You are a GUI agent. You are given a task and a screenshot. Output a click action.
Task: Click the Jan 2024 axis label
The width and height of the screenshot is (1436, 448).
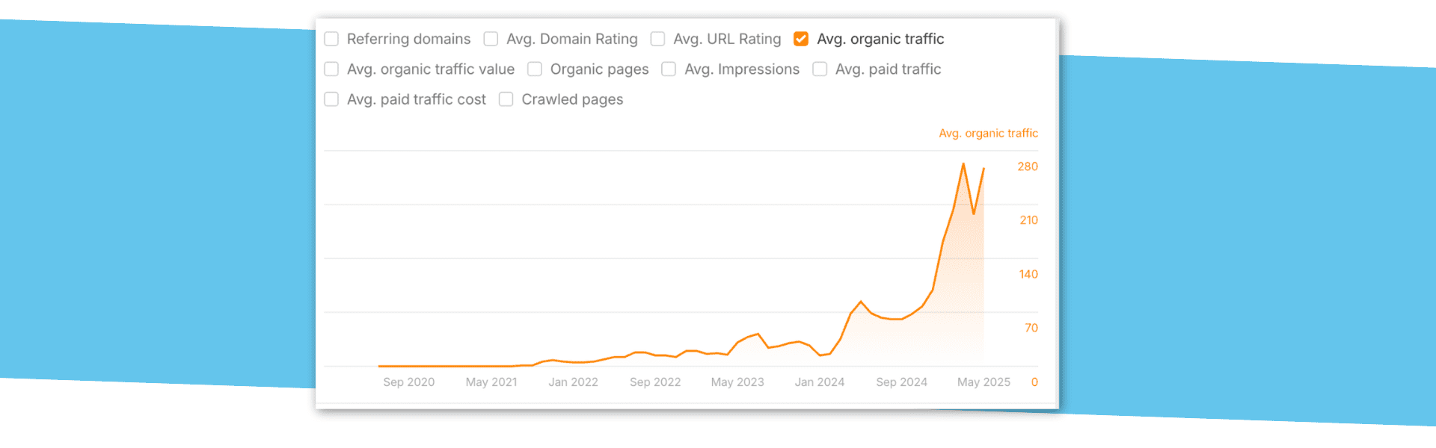(820, 382)
